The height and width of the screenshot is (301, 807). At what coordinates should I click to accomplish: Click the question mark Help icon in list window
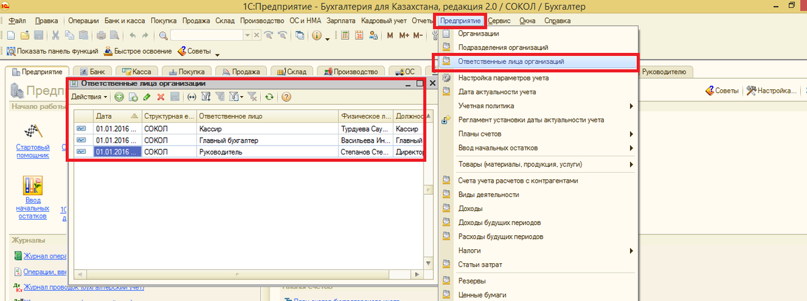pyautogui.click(x=286, y=97)
